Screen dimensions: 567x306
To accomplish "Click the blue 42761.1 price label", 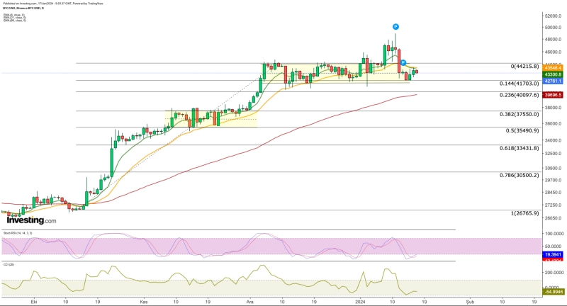I will tap(553, 81).
